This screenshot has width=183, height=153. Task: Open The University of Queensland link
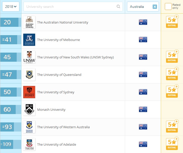pyautogui.click(x=59, y=75)
